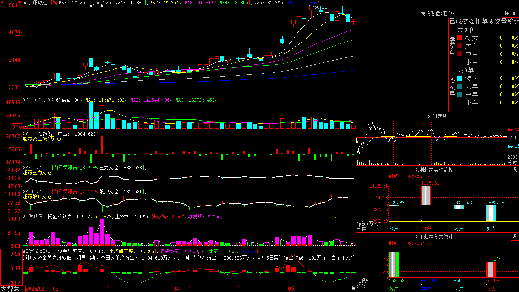Click the 深圳超赢实时监控 panel title
The width and height of the screenshot is (519, 292).
(434, 170)
